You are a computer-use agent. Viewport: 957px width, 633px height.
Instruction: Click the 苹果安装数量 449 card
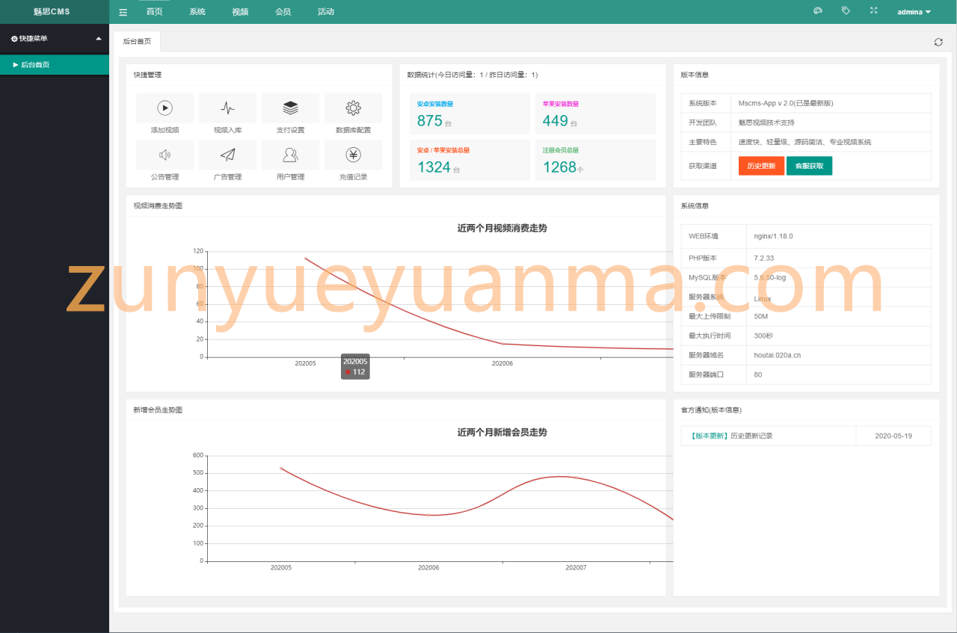point(595,114)
